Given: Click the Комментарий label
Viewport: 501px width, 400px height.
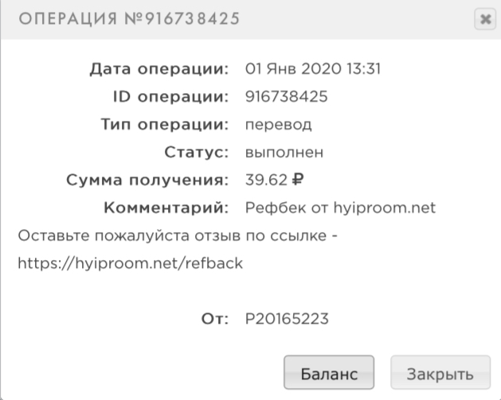Looking at the screenshot, I should click(166, 208).
